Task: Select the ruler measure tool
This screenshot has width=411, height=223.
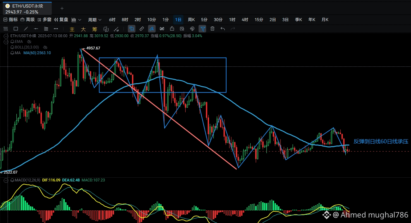Action: point(142,29)
